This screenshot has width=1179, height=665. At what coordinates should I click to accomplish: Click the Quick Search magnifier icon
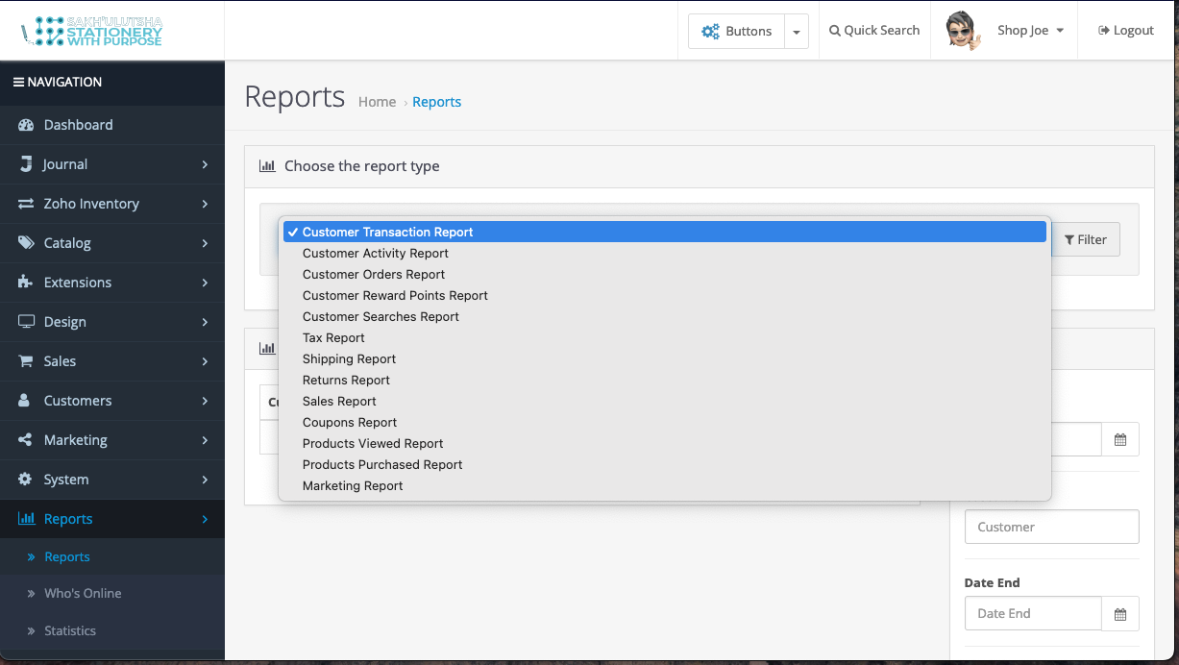click(835, 31)
